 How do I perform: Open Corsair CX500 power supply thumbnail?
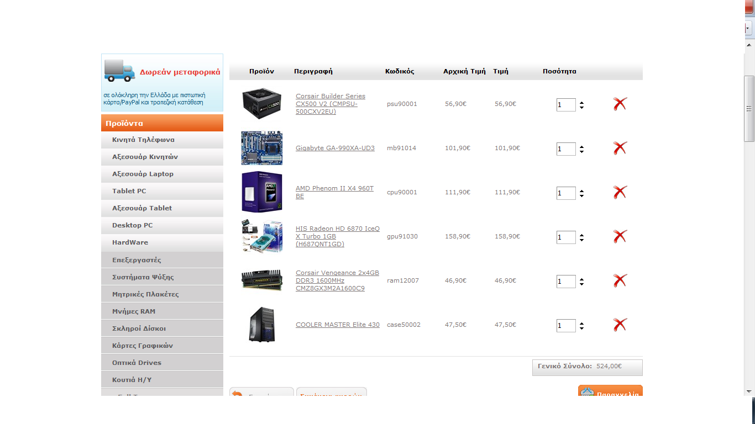click(x=262, y=104)
